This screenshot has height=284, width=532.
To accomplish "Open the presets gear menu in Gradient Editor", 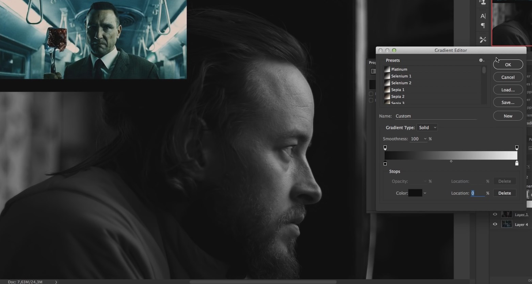I will click(x=481, y=60).
